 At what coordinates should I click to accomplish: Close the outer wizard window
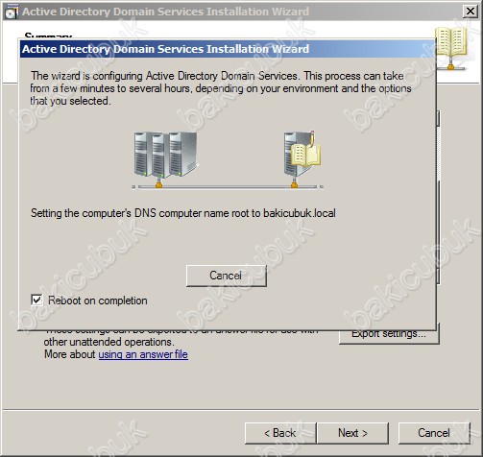point(471,12)
